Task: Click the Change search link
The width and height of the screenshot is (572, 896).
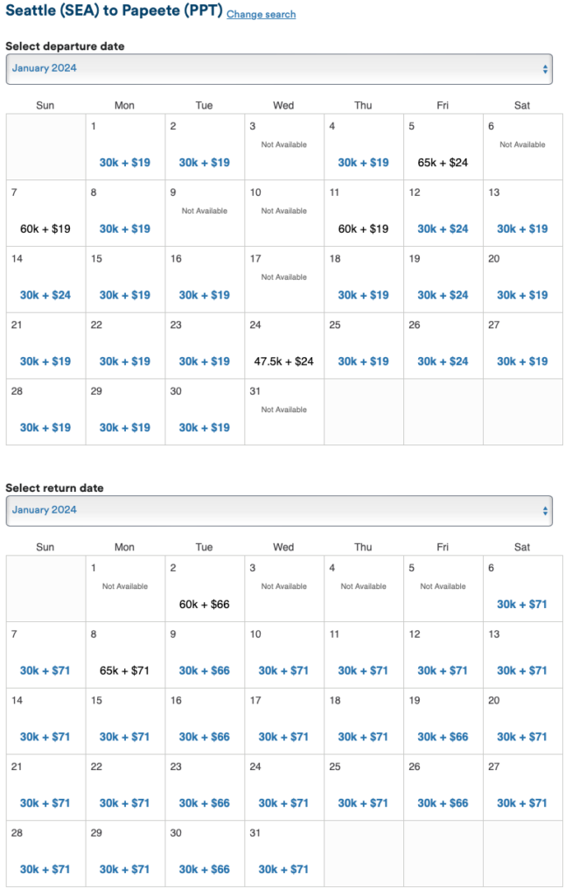Action: 261,15
